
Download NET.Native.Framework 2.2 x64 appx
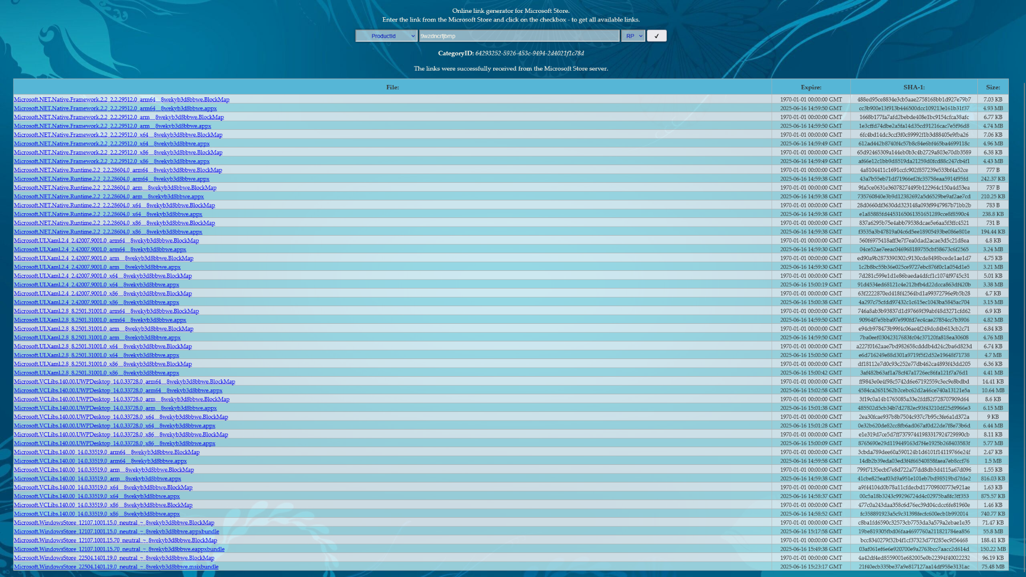click(x=112, y=144)
